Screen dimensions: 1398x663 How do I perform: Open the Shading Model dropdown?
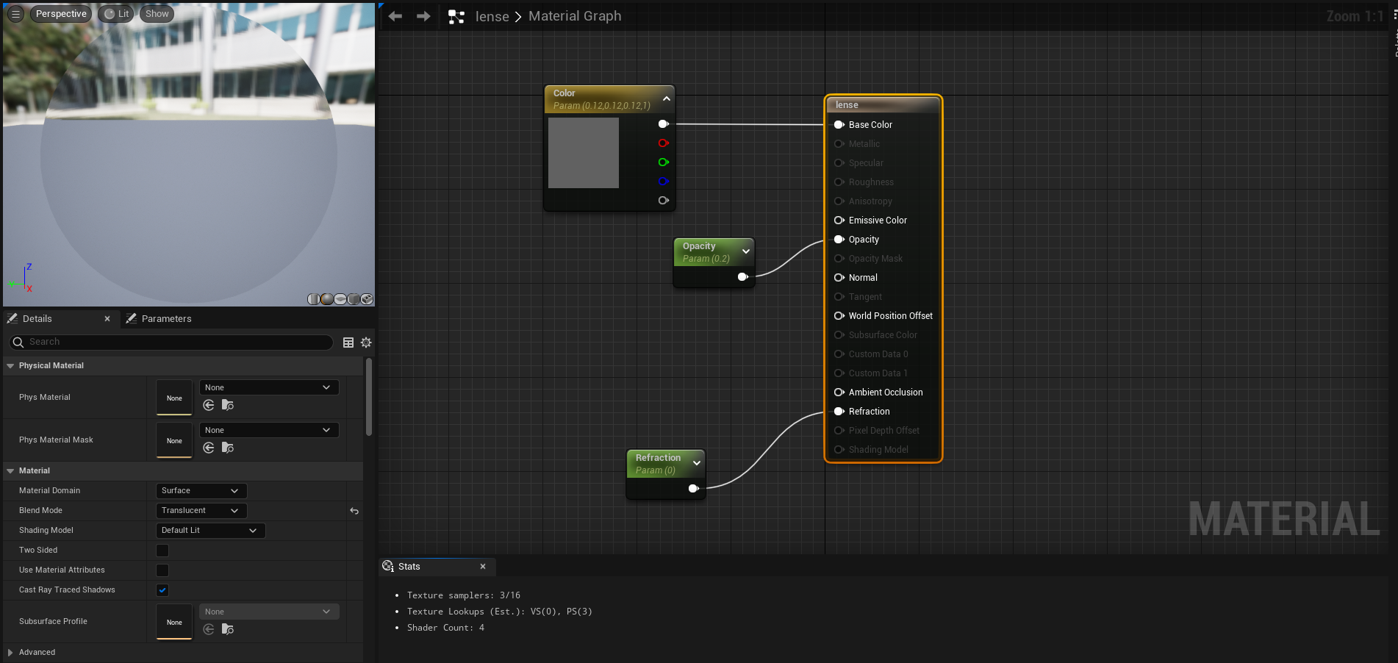tap(209, 531)
